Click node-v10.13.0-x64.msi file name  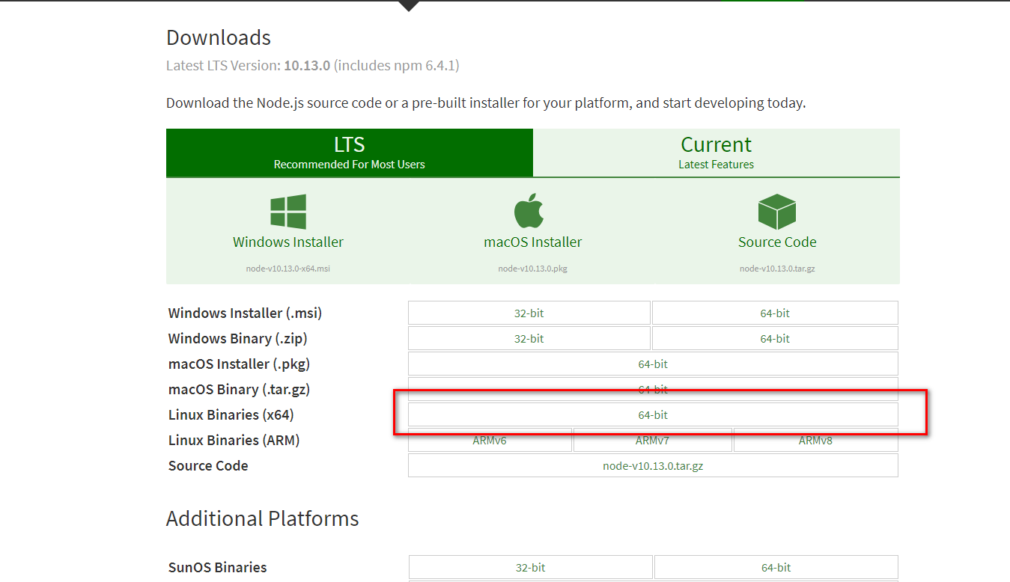point(288,269)
